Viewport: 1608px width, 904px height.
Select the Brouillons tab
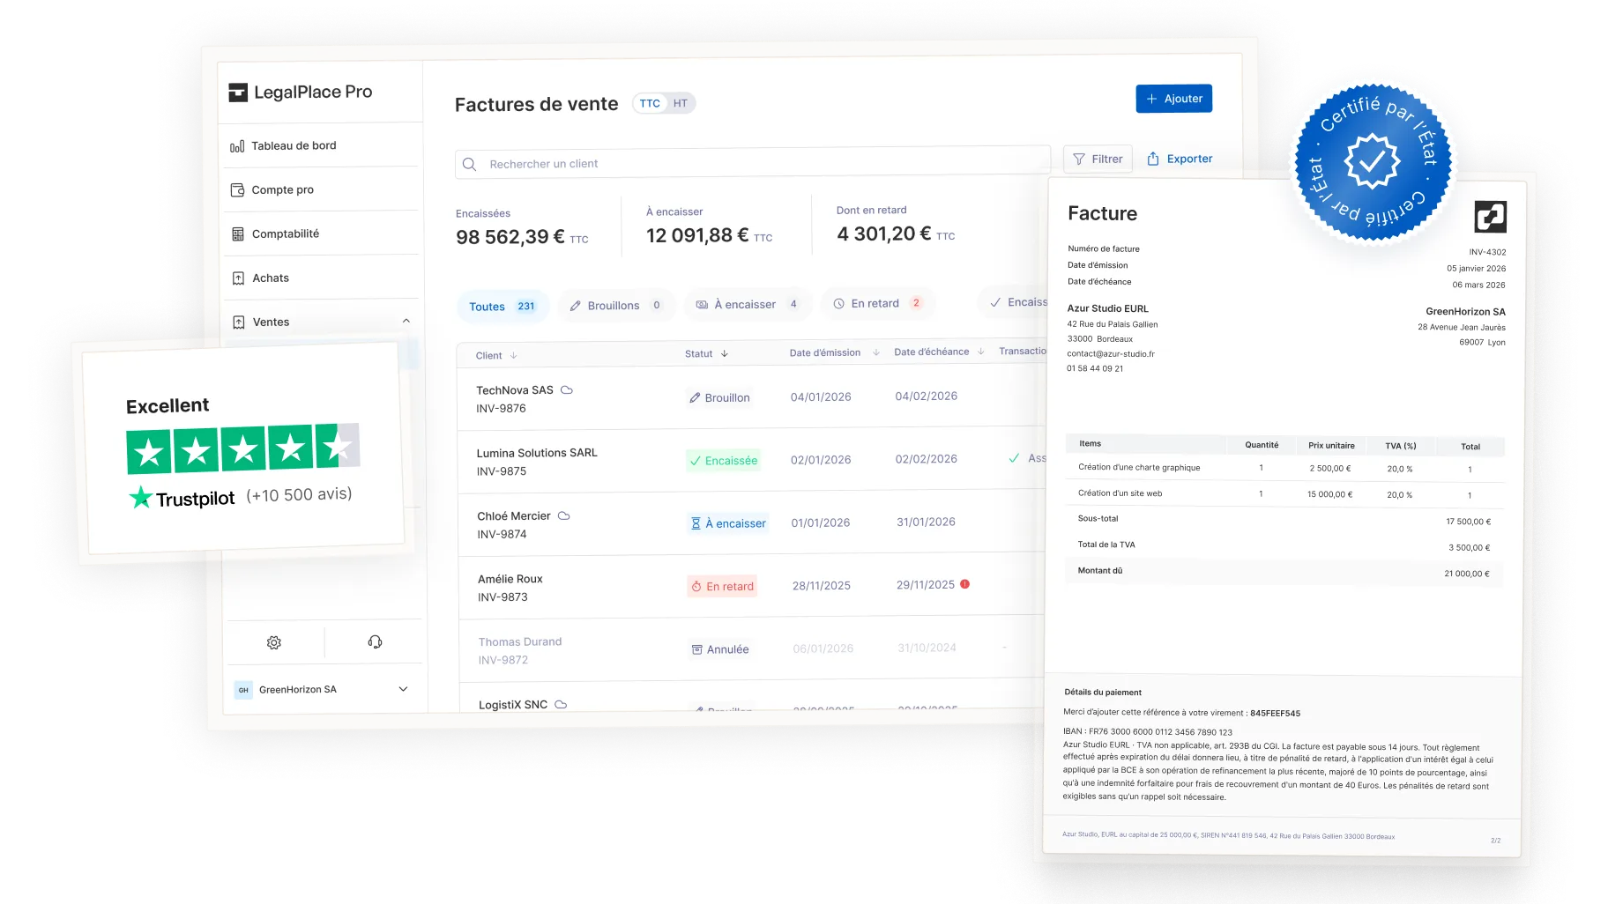(615, 306)
